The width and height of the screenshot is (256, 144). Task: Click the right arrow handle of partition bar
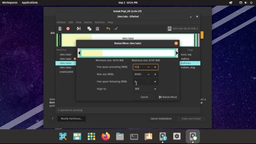(x=177, y=53)
